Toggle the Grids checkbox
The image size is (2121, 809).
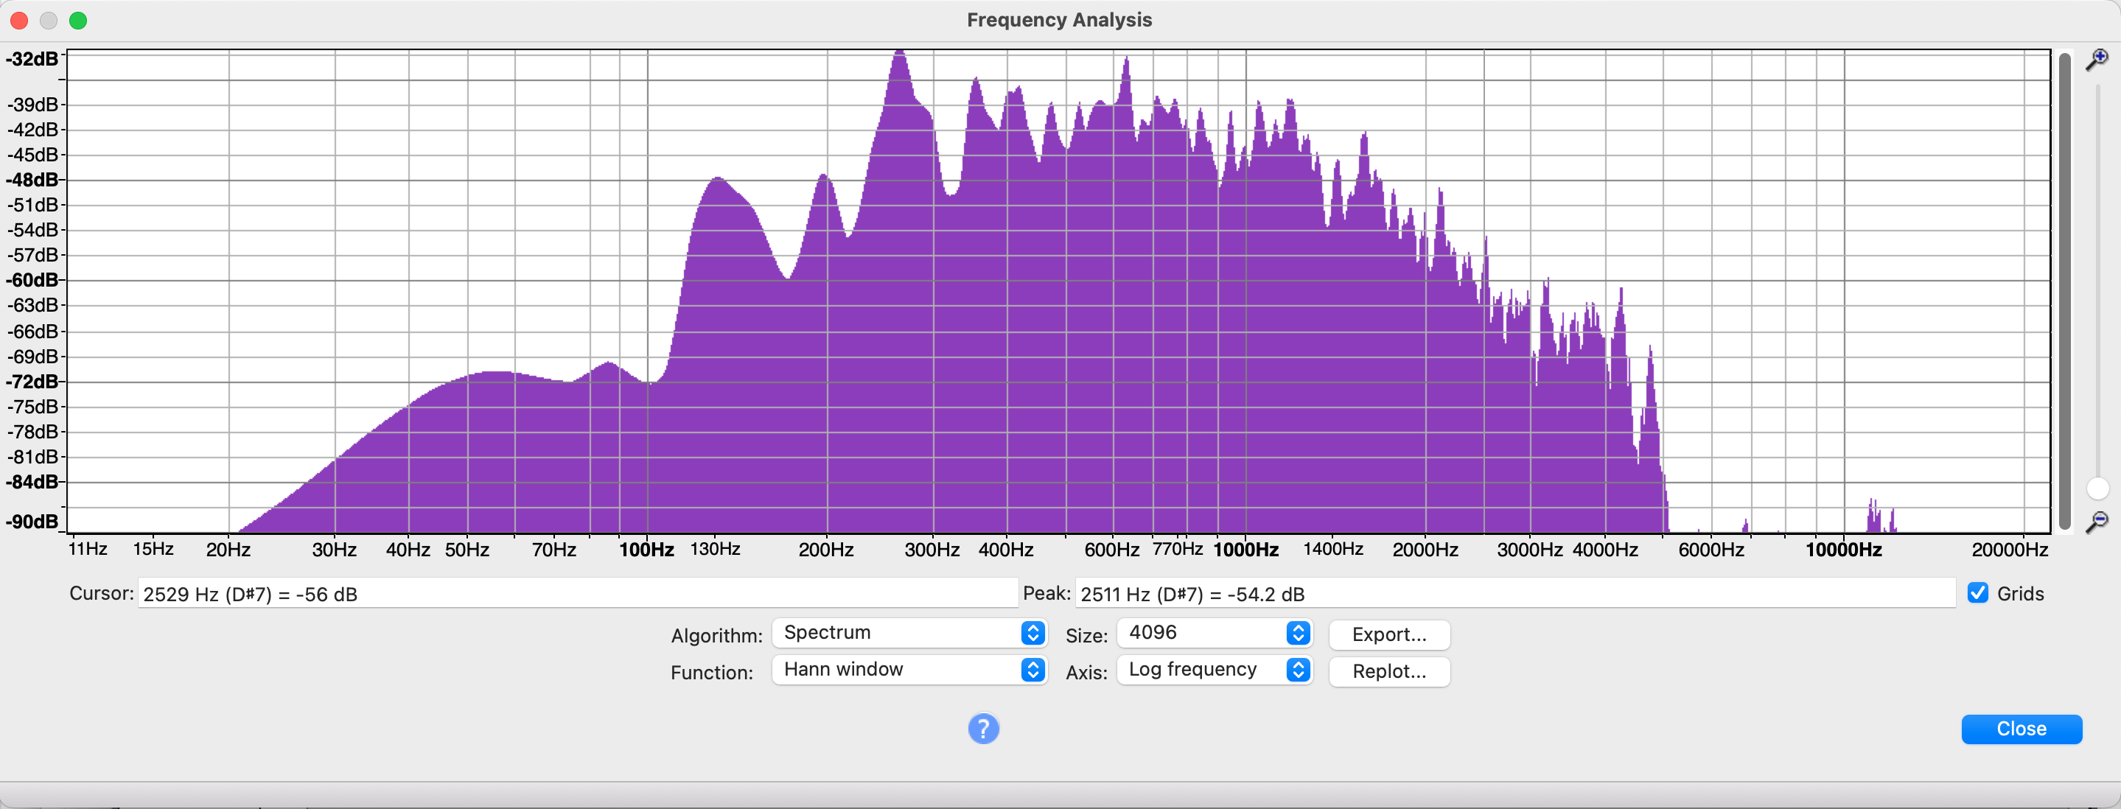[x=1978, y=592]
